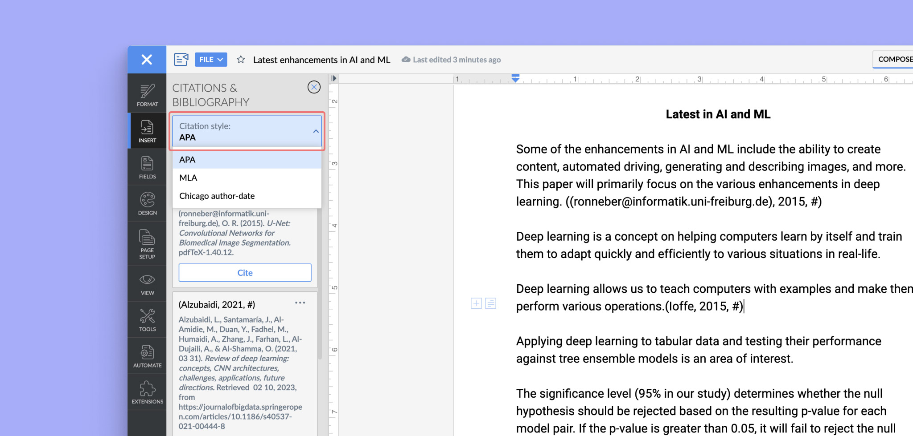Viewport: 913px width, 436px height.
Task: Open options for Alzubaidi citation
Action: pos(300,303)
